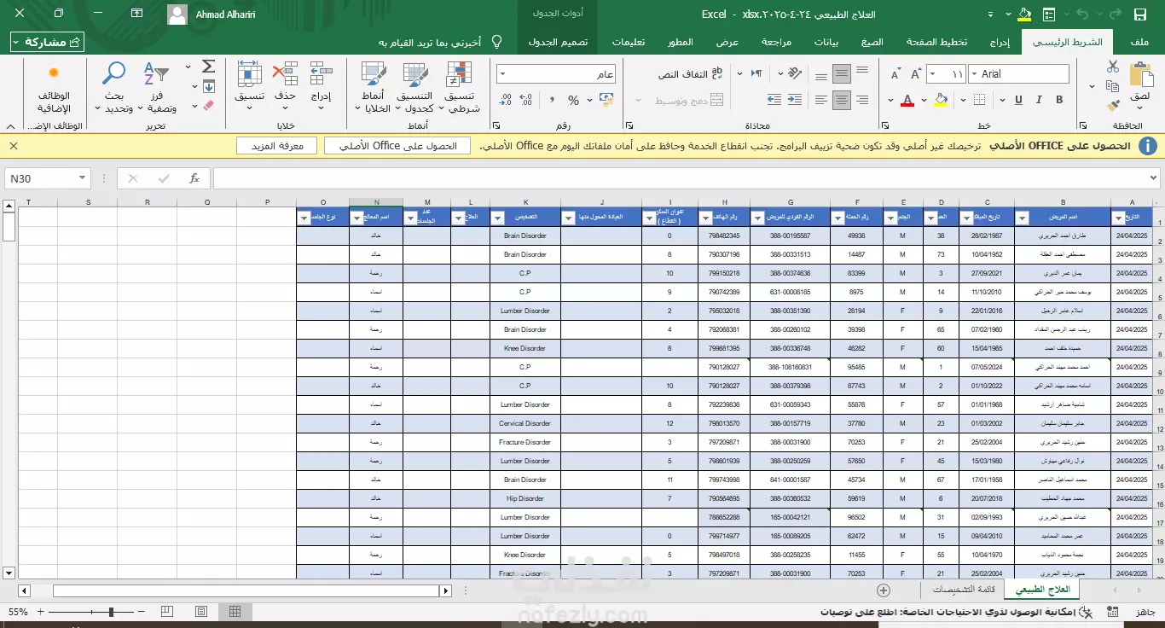Switch to Table Design (تصميم الجدول) tab

pos(558,42)
